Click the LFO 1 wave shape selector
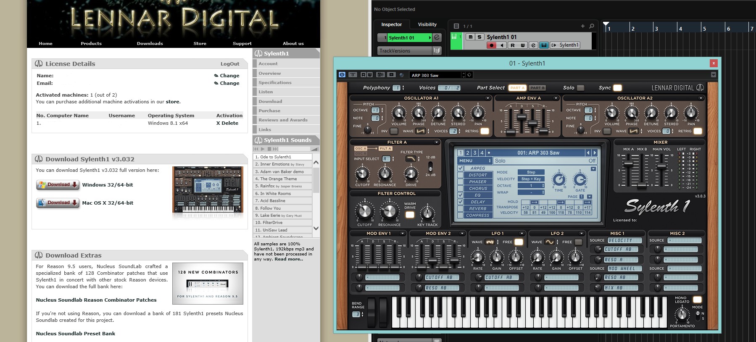The image size is (756, 342). coord(490,242)
